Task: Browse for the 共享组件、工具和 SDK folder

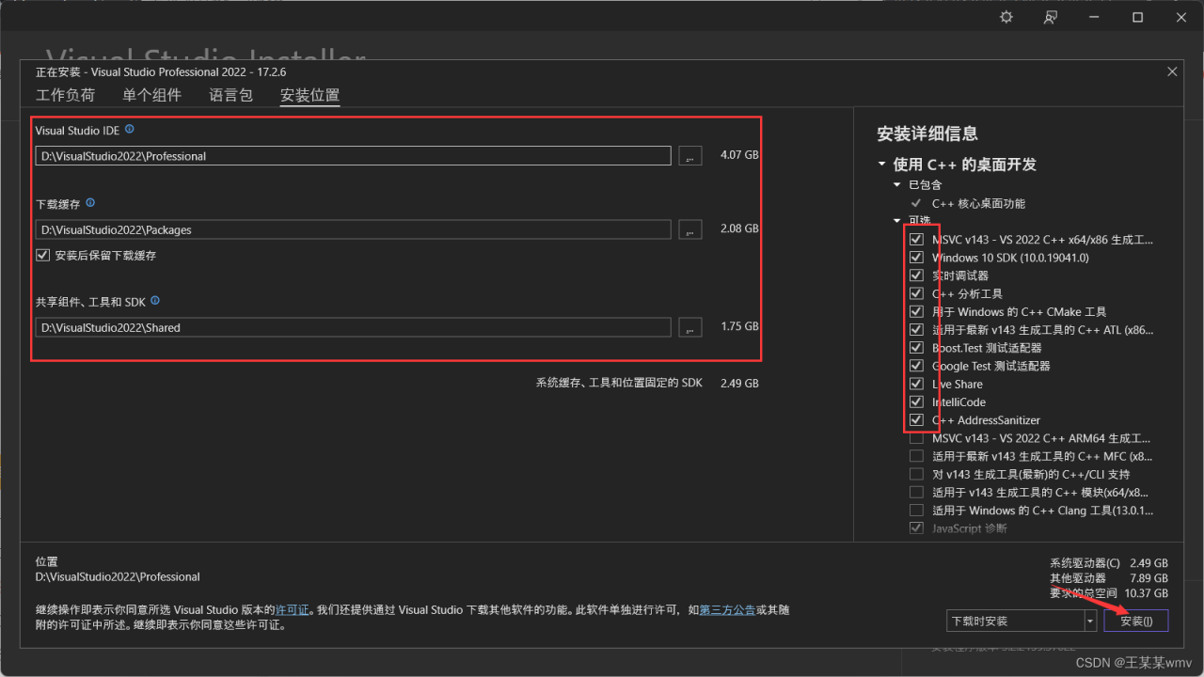Action: (690, 327)
